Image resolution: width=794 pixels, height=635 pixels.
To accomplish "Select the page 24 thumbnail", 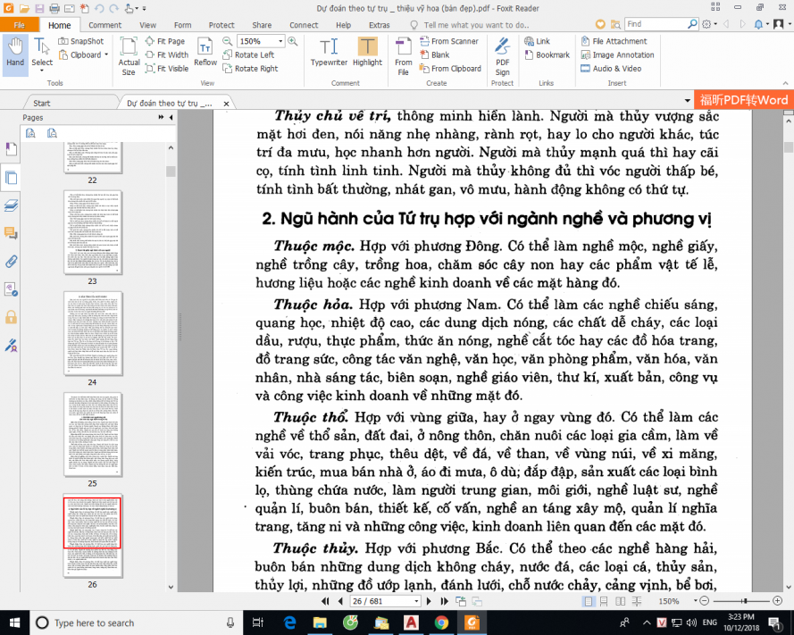I will pyautogui.click(x=93, y=330).
